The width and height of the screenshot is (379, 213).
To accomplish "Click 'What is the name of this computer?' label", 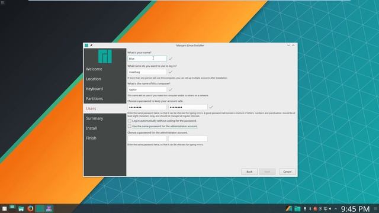I will pyautogui.click(x=149, y=83).
